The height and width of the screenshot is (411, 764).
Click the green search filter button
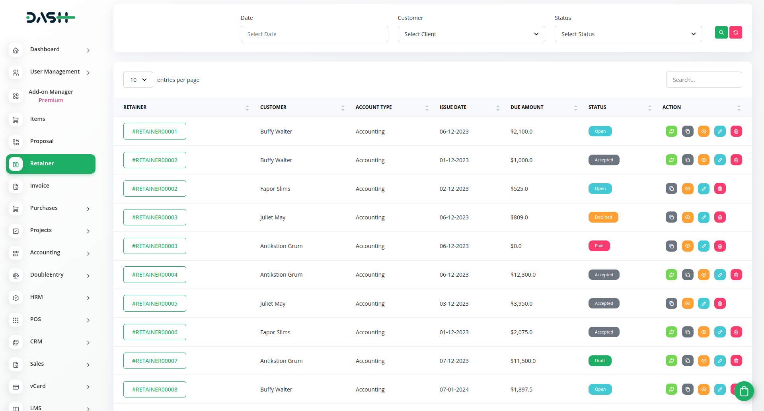[x=721, y=33]
